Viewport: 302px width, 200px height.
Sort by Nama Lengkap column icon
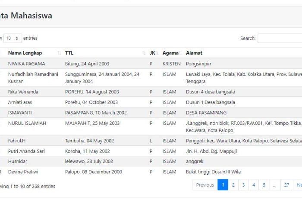pyautogui.click(x=60, y=53)
